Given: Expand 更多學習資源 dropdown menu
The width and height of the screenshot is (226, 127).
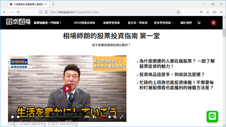Looking at the screenshot, I should click(163, 23).
